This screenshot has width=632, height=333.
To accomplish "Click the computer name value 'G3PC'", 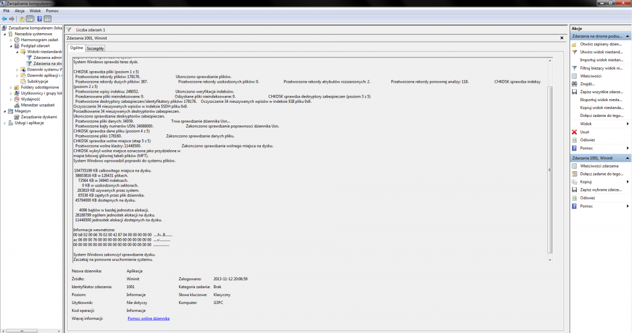I will (218, 302).
